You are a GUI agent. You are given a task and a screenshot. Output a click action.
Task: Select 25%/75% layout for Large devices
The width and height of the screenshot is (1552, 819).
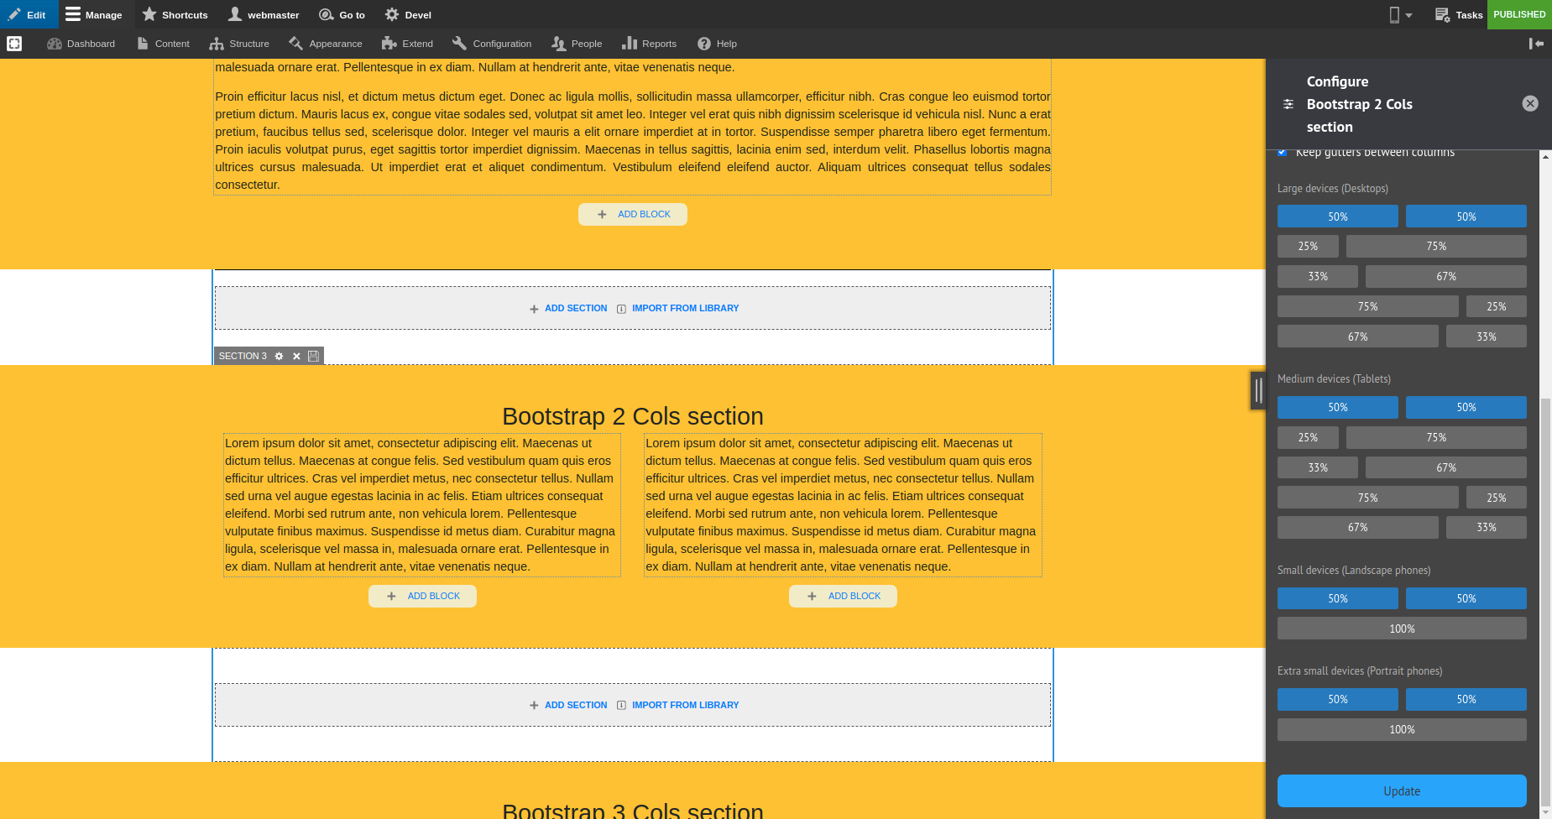click(1308, 246)
